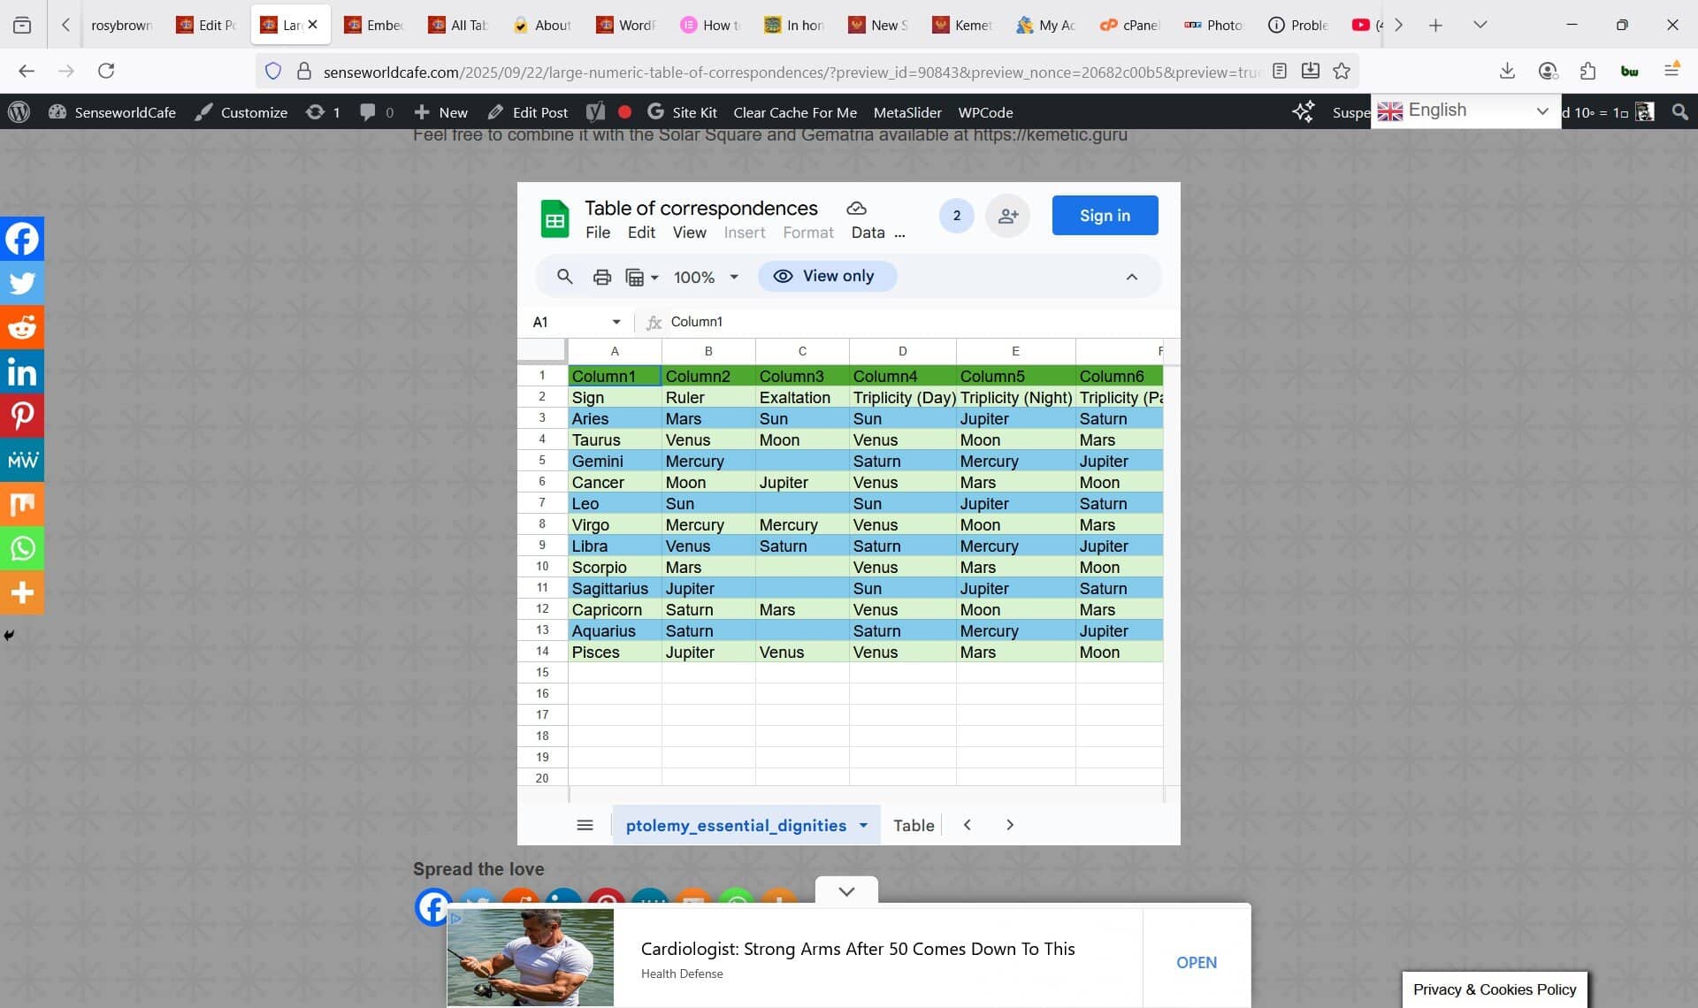Click the Reddit share sidebar icon
1698x1008 pixels.
[22, 327]
